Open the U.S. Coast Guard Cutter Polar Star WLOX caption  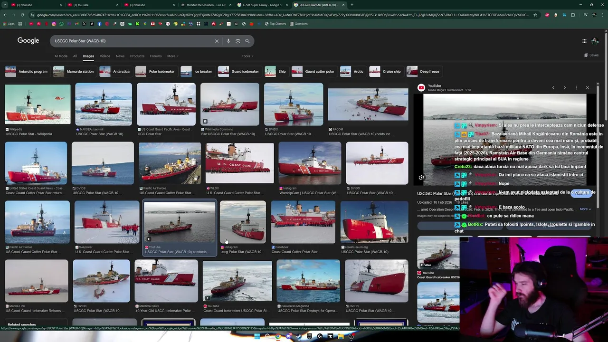point(236,193)
